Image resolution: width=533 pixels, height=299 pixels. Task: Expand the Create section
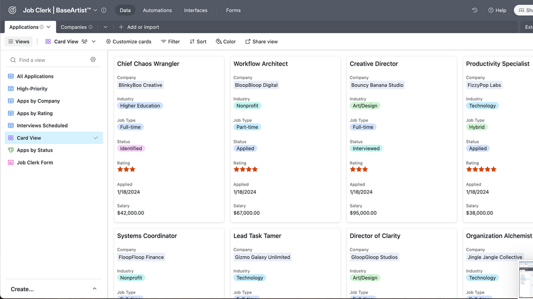[94, 289]
